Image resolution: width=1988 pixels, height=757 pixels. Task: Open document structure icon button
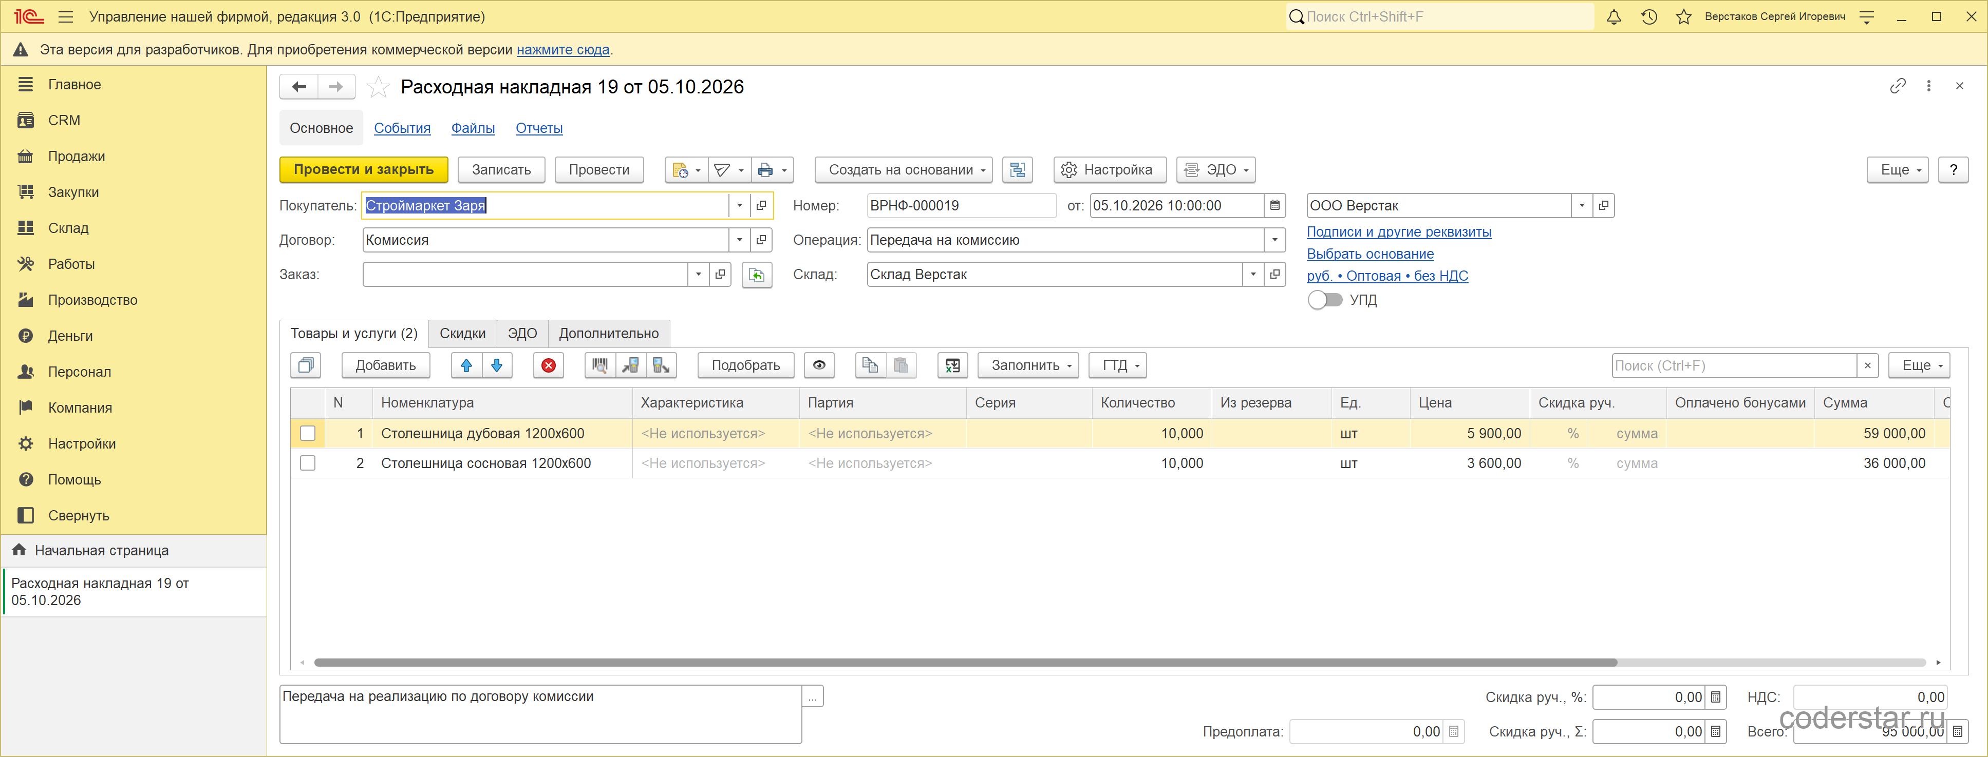pyautogui.click(x=1018, y=169)
